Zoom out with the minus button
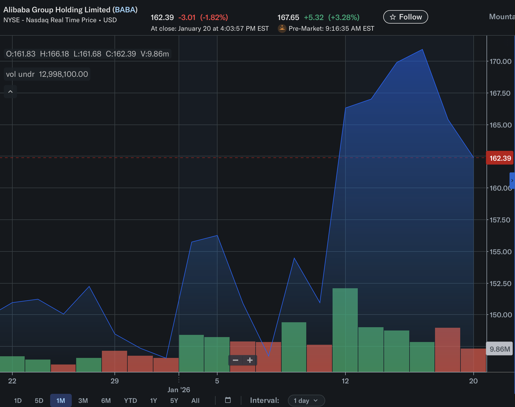The image size is (515, 407). [x=235, y=360]
